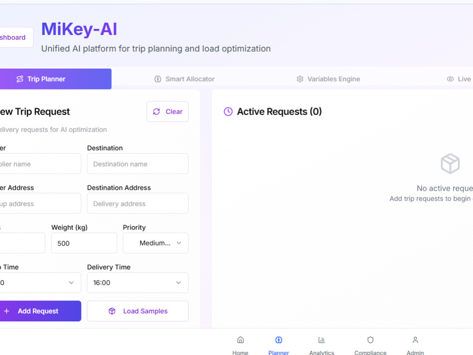This screenshot has width=473, height=355.
Task: Click the Active Requests clock icon
Action: (x=228, y=112)
